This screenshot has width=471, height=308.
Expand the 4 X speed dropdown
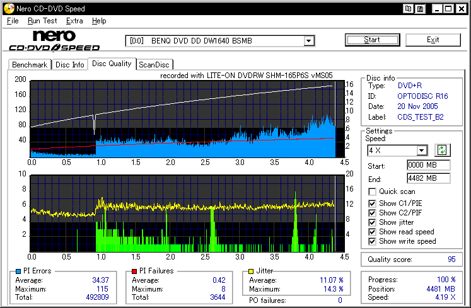click(422, 150)
